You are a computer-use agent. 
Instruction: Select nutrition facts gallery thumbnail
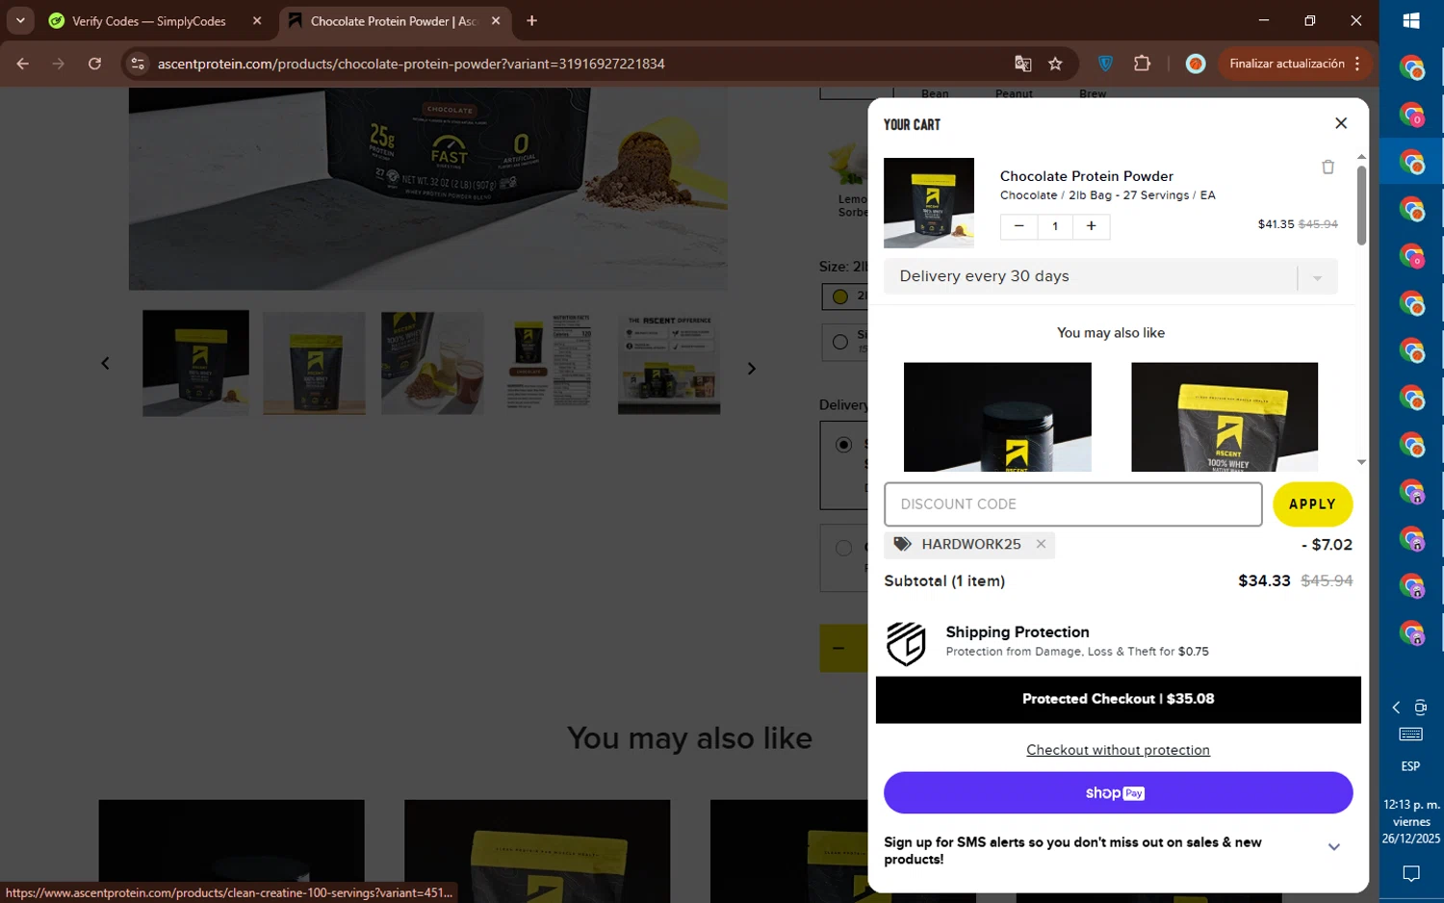[551, 363]
